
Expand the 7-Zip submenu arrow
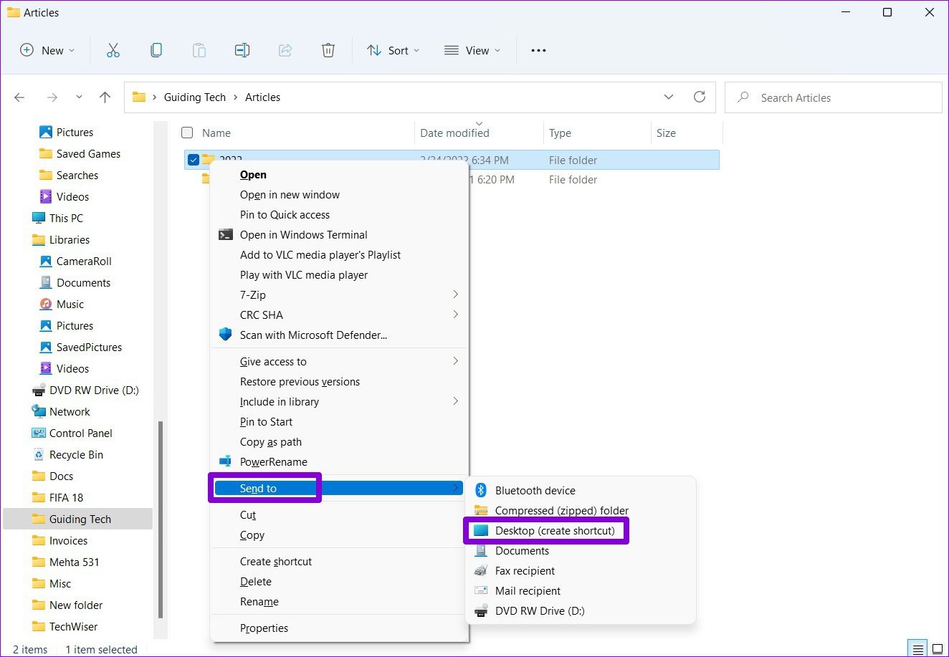coord(455,294)
